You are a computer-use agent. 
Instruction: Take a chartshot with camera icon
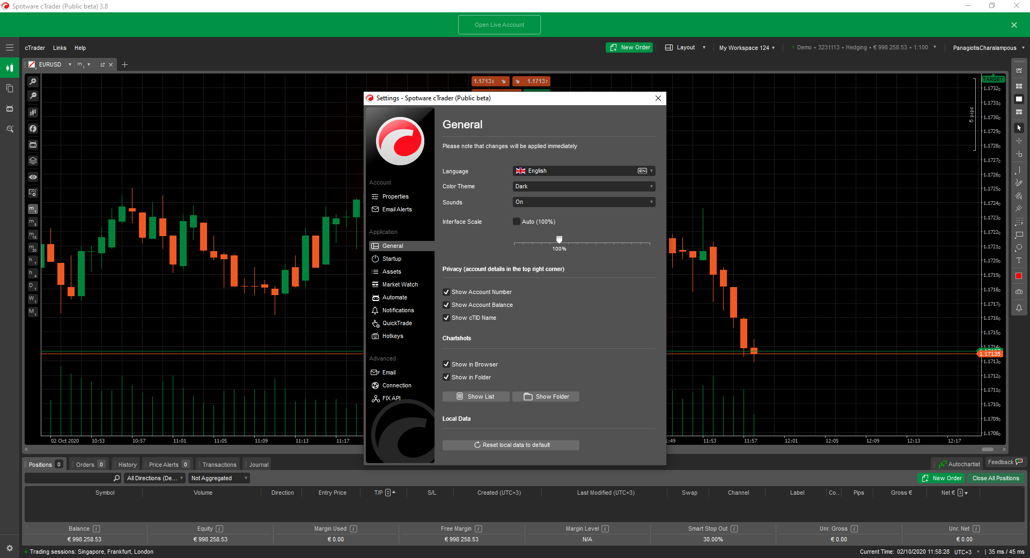point(1019,292)
